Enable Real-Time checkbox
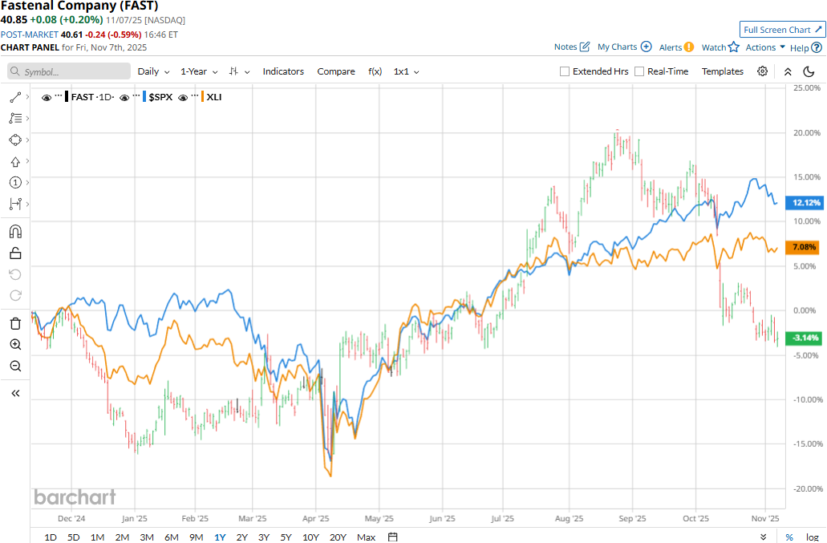Image resolution: width=827 pixels, height=543 pixels. [639, 71]
